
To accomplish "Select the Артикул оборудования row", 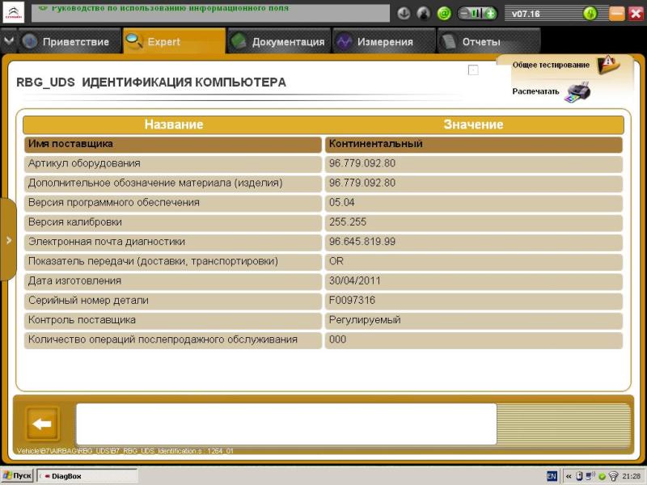I will coord(323,164).
